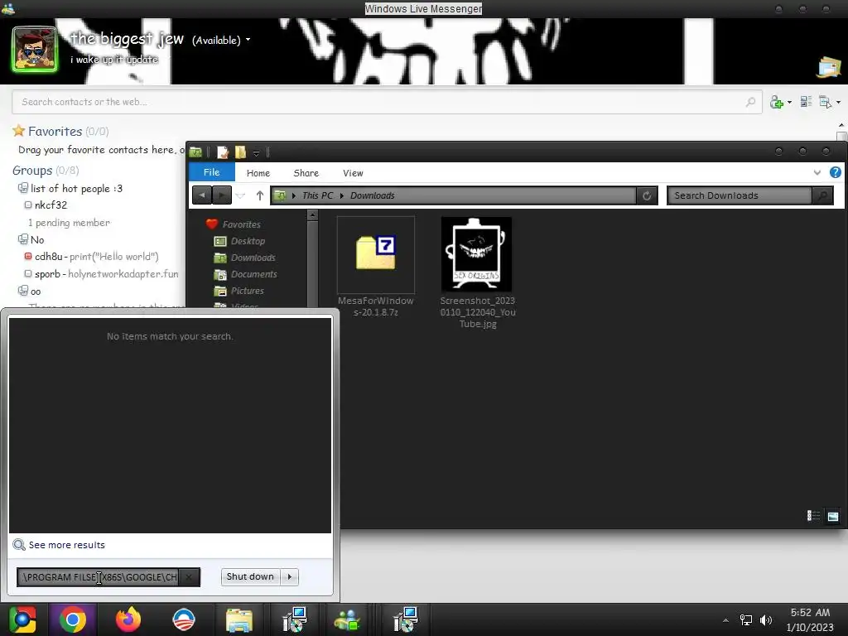Viewport: 848px width, 636px height.
Task: Open the Available status dropdown
Action: coord(221,40)
